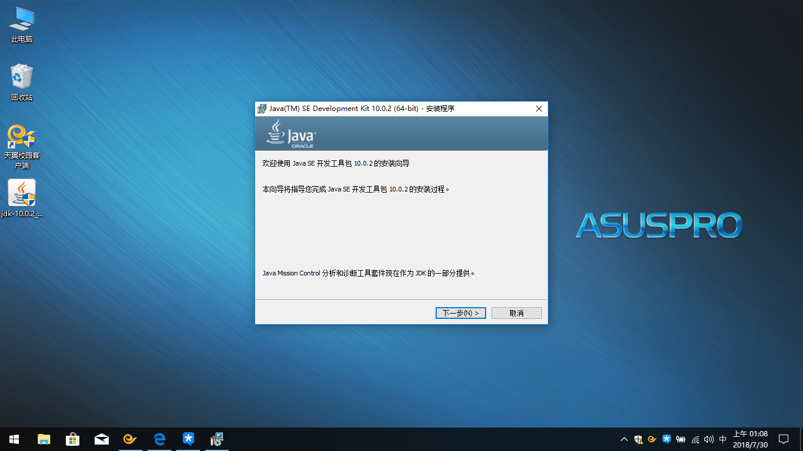
Task: Click the 取消 button to cancel setup
Action: point(516,313)
